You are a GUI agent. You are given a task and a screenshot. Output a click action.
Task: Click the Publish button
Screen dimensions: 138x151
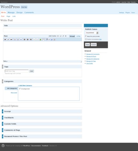click(94, 45)
